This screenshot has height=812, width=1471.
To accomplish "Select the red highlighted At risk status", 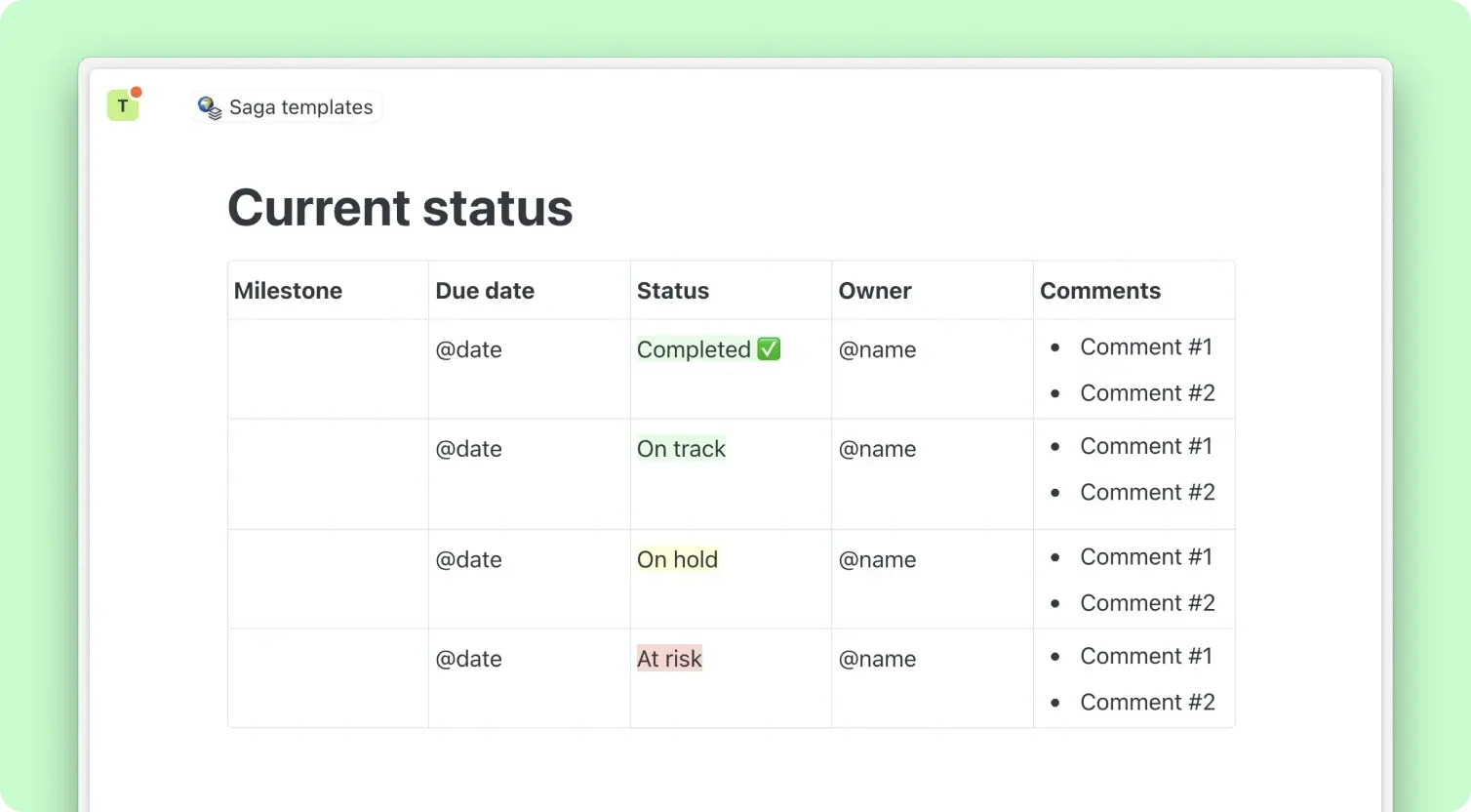I will click(669, 659).
